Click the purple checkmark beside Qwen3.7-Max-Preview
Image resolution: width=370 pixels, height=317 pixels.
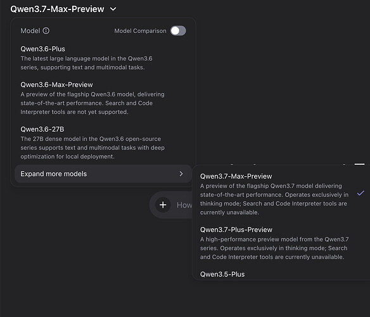coord(360,193)
